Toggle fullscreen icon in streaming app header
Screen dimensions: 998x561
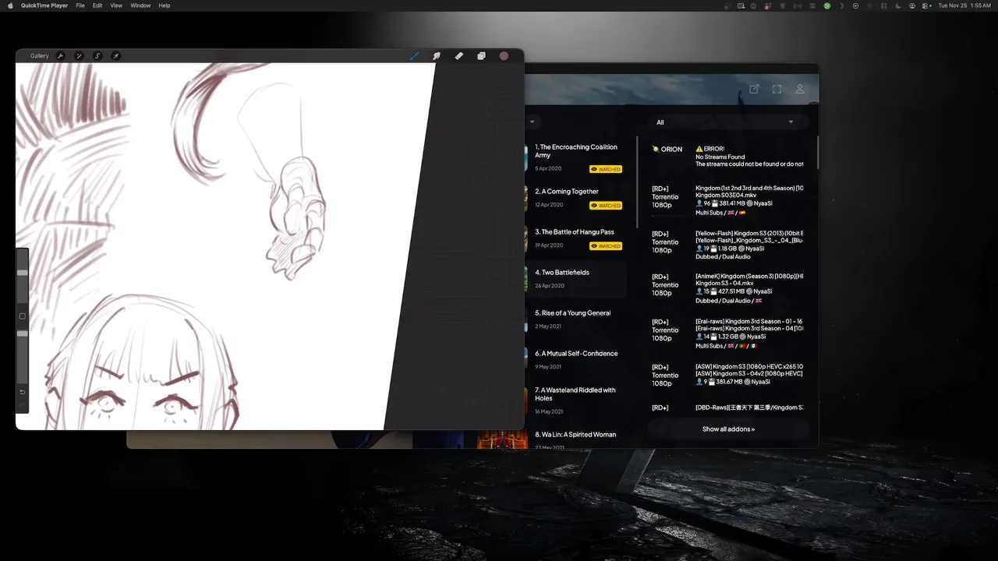pos(777,90)
